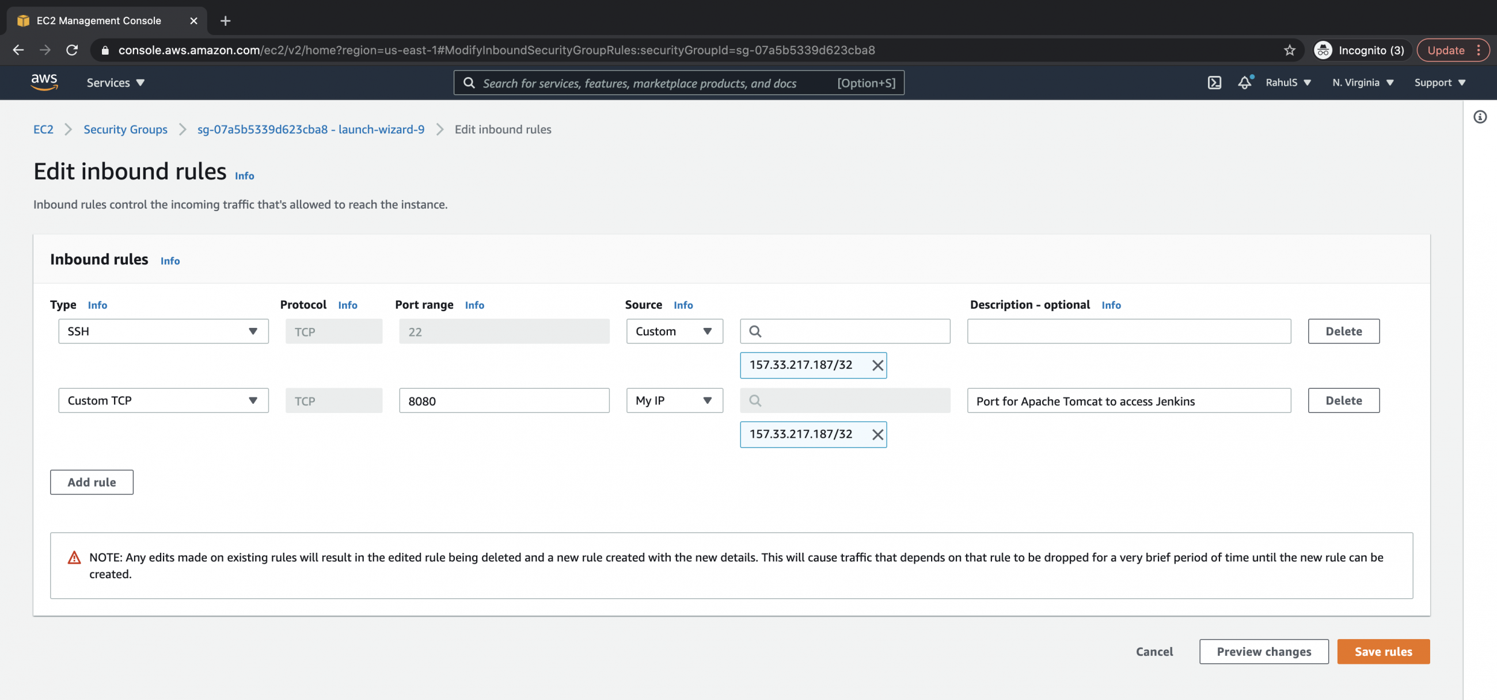The height and width of the screenshot is (700, 1497).
Task: Open the Incognito profile icon
Action: (1323, 50)
